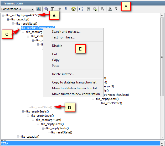The height and width of the screenshot is (146, 165).
Task: Select the itko_seat(arg=Cam) row
Action: coord(48,120)
